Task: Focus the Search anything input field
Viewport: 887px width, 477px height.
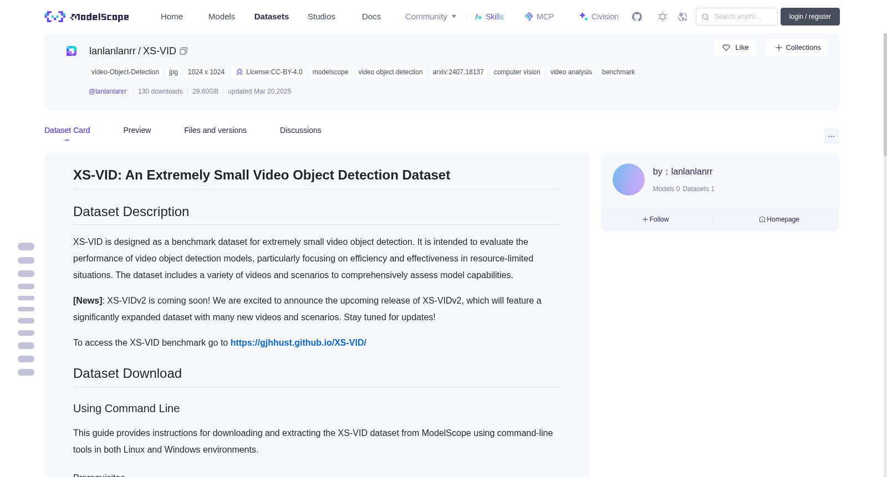Action: [x=737, y=17]
